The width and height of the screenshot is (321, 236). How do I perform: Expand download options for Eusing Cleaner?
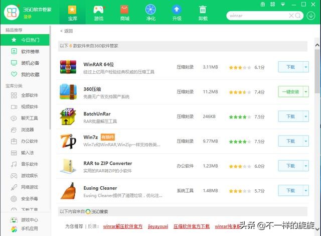306,191
